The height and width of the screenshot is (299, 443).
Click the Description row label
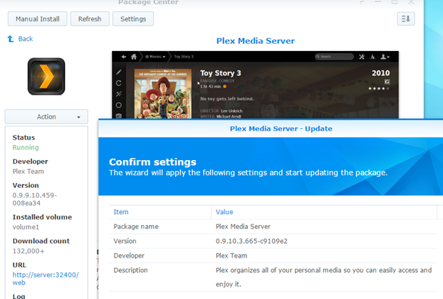[131, 270]
